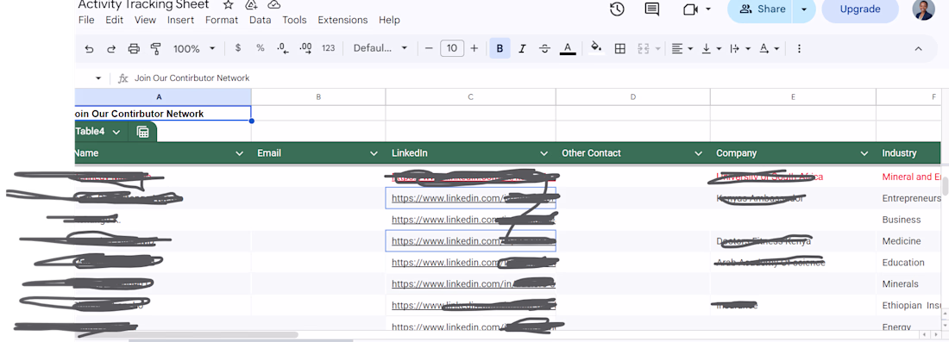
Task: Open the Insert menu
Action: pos(181,20)
